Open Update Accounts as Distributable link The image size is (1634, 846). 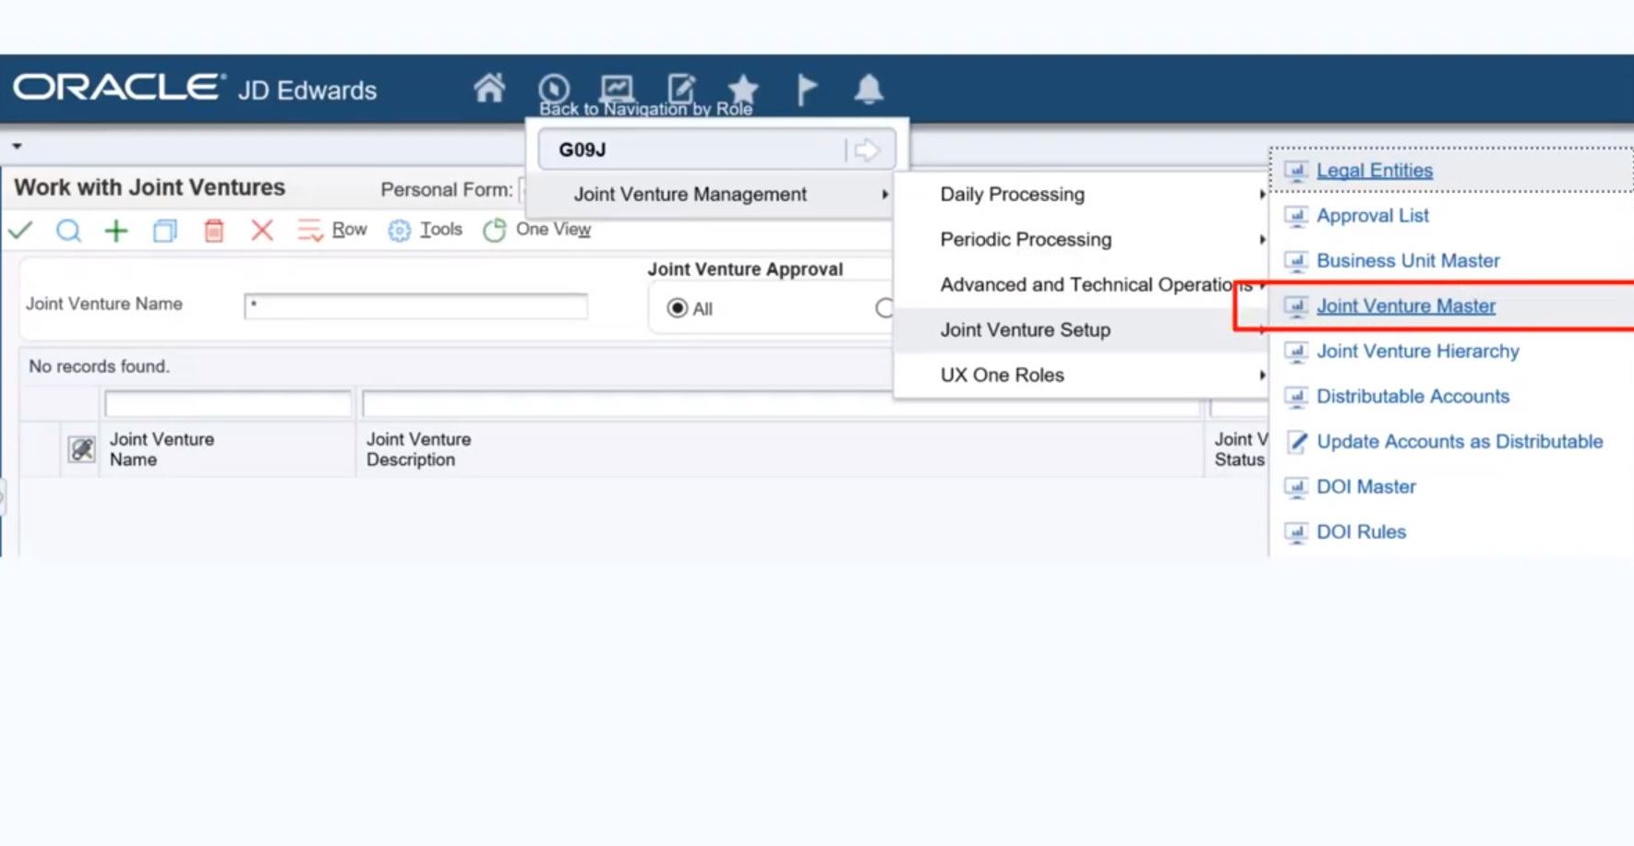[x=1460, y=442]
